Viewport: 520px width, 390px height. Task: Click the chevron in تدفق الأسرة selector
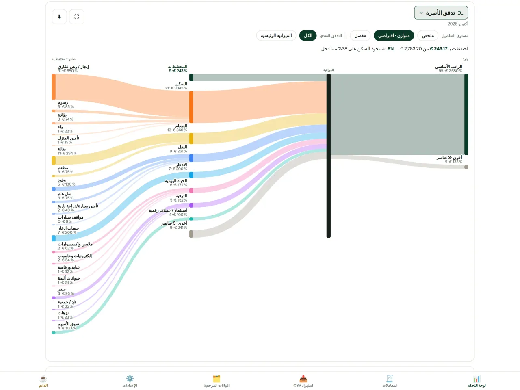click(x=421, y=13)
